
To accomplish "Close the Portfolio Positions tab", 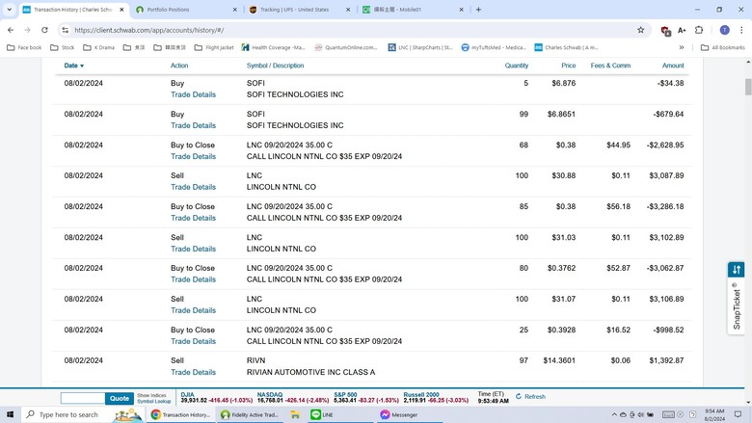I will coord(234,9).
